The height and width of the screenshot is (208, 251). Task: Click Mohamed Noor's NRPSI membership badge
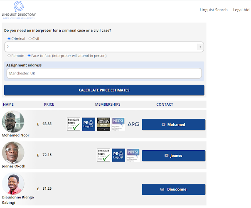(118, 124)
